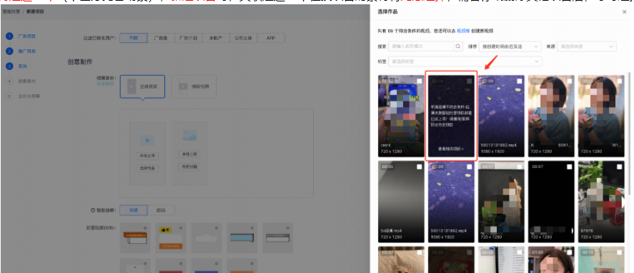Select the white cloud-shaped cover sticker

207,238
